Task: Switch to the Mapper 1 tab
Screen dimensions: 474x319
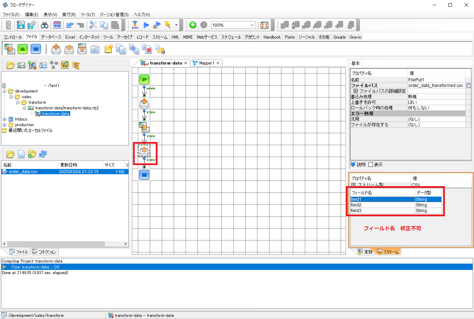Action: [x=206, y=63]
